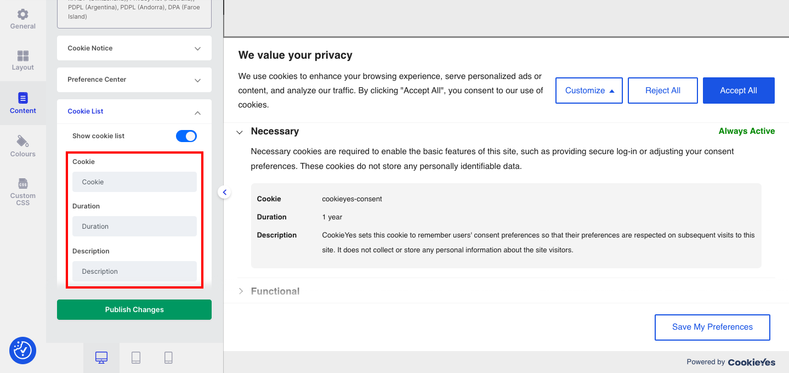Image resolution: width=789 pixels, height=373 pixels.
Task: Select the mobile preview icon
Action: [168, 358]
